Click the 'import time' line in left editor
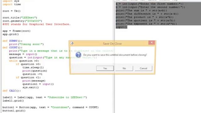The width and height of the screenshot is (201, 113). coord(12,4)
